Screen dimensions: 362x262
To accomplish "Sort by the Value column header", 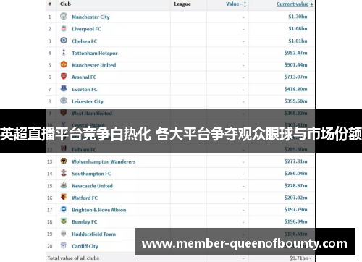I will (236, 4).
